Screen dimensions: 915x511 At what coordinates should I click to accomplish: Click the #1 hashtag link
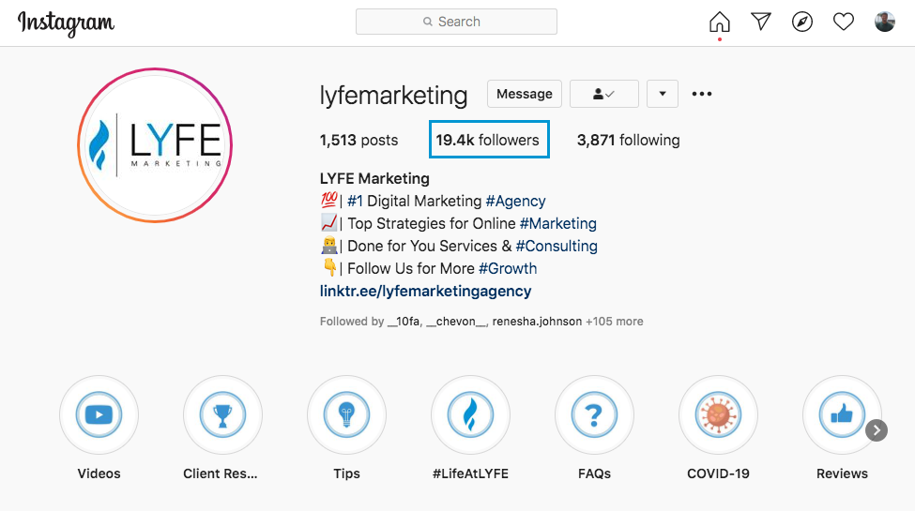point(355,202)
